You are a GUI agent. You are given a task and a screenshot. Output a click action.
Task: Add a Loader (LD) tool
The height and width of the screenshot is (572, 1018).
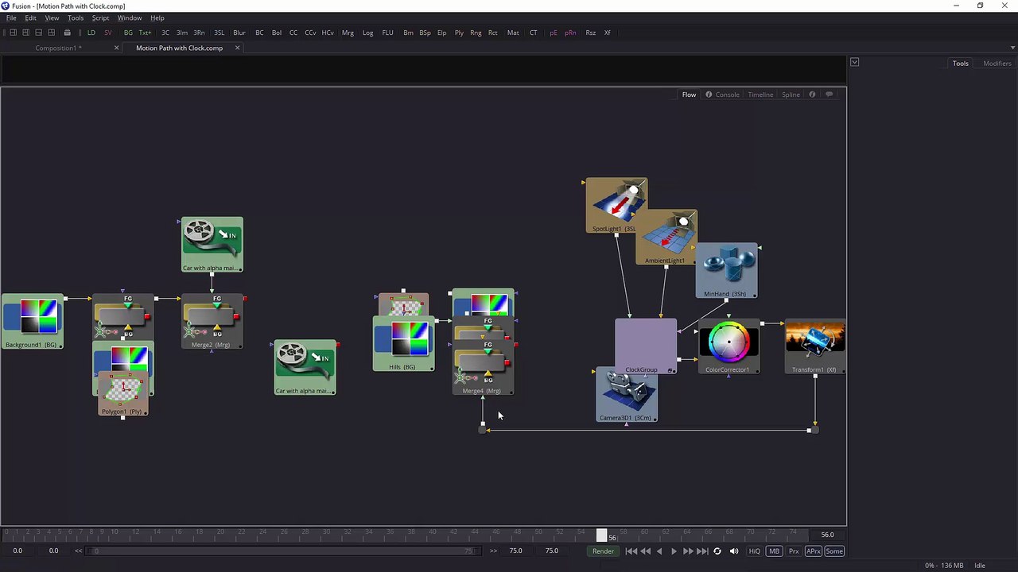click(x=91, y=33)
